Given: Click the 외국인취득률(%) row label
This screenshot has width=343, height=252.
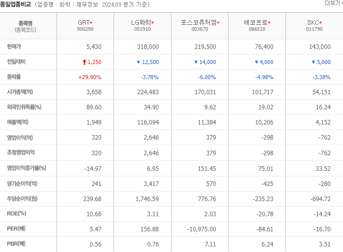Looking at the screenshot, I should 24,107.
